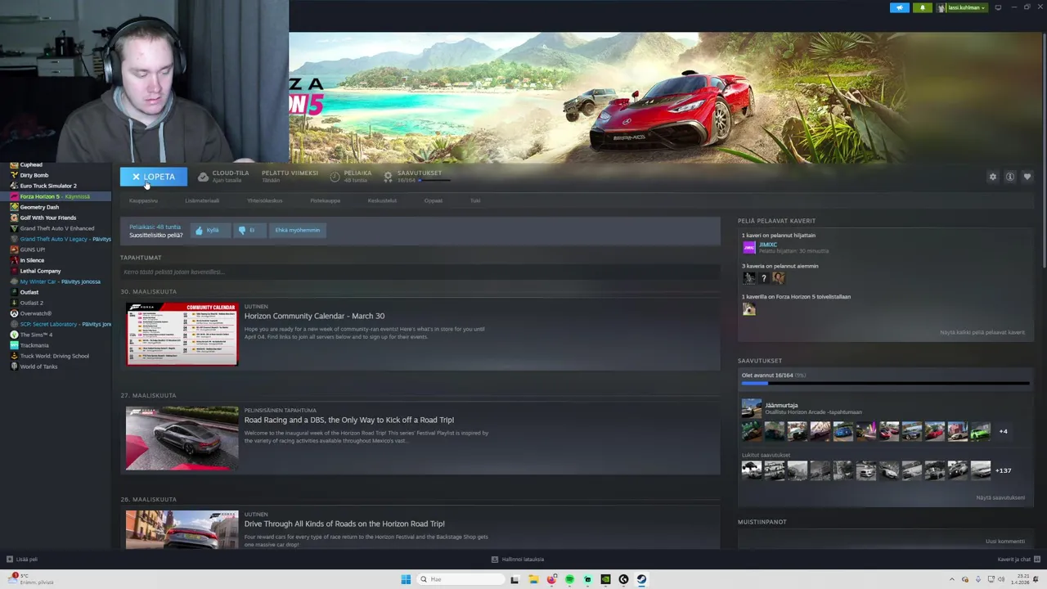Open the Keskustelut tab
Viewport: 1047px width, 589px height.
pyautogui.click(x=382, y=200)
